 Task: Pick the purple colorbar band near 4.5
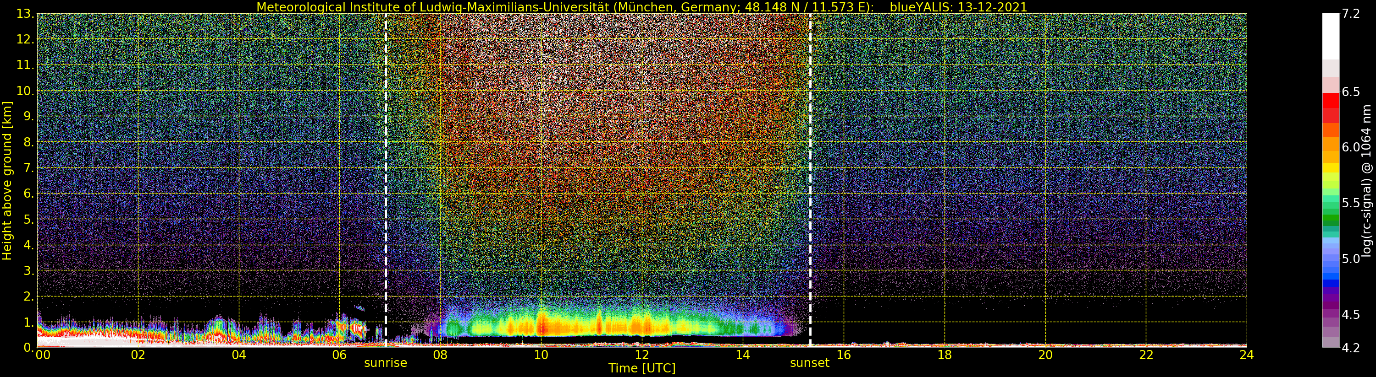[x=1330, y=314]
